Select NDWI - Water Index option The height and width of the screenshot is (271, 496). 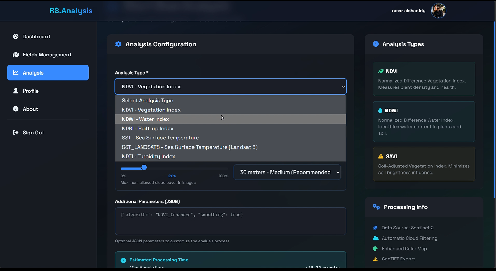tap(230, 119)
